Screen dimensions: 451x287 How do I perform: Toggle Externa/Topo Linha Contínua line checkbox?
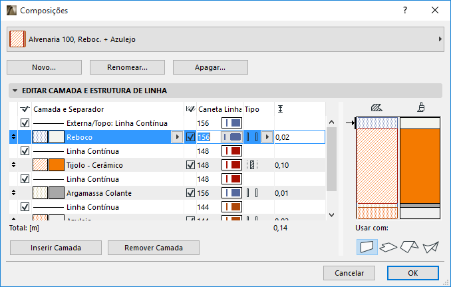[25, 123]
